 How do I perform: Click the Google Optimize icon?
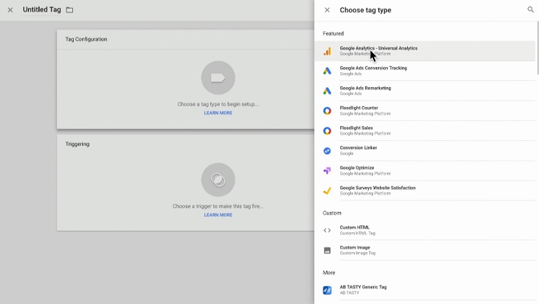click(x=327, y=171)
